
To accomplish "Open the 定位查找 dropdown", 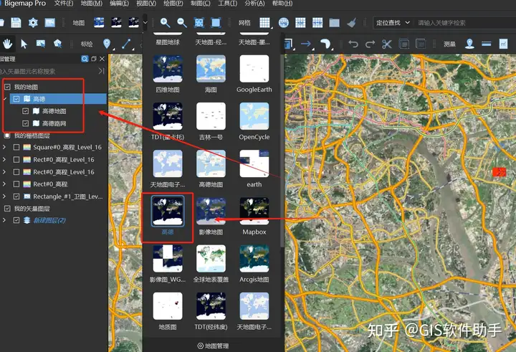I will pyautogui.click(x=393, y=23).
